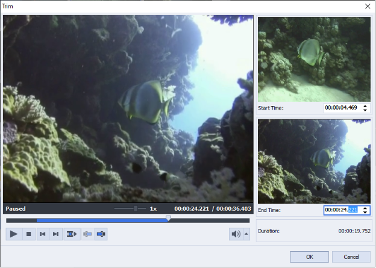Screen dimensions: 376x268
Task: Stop the video playback
Action: point(28,234)
